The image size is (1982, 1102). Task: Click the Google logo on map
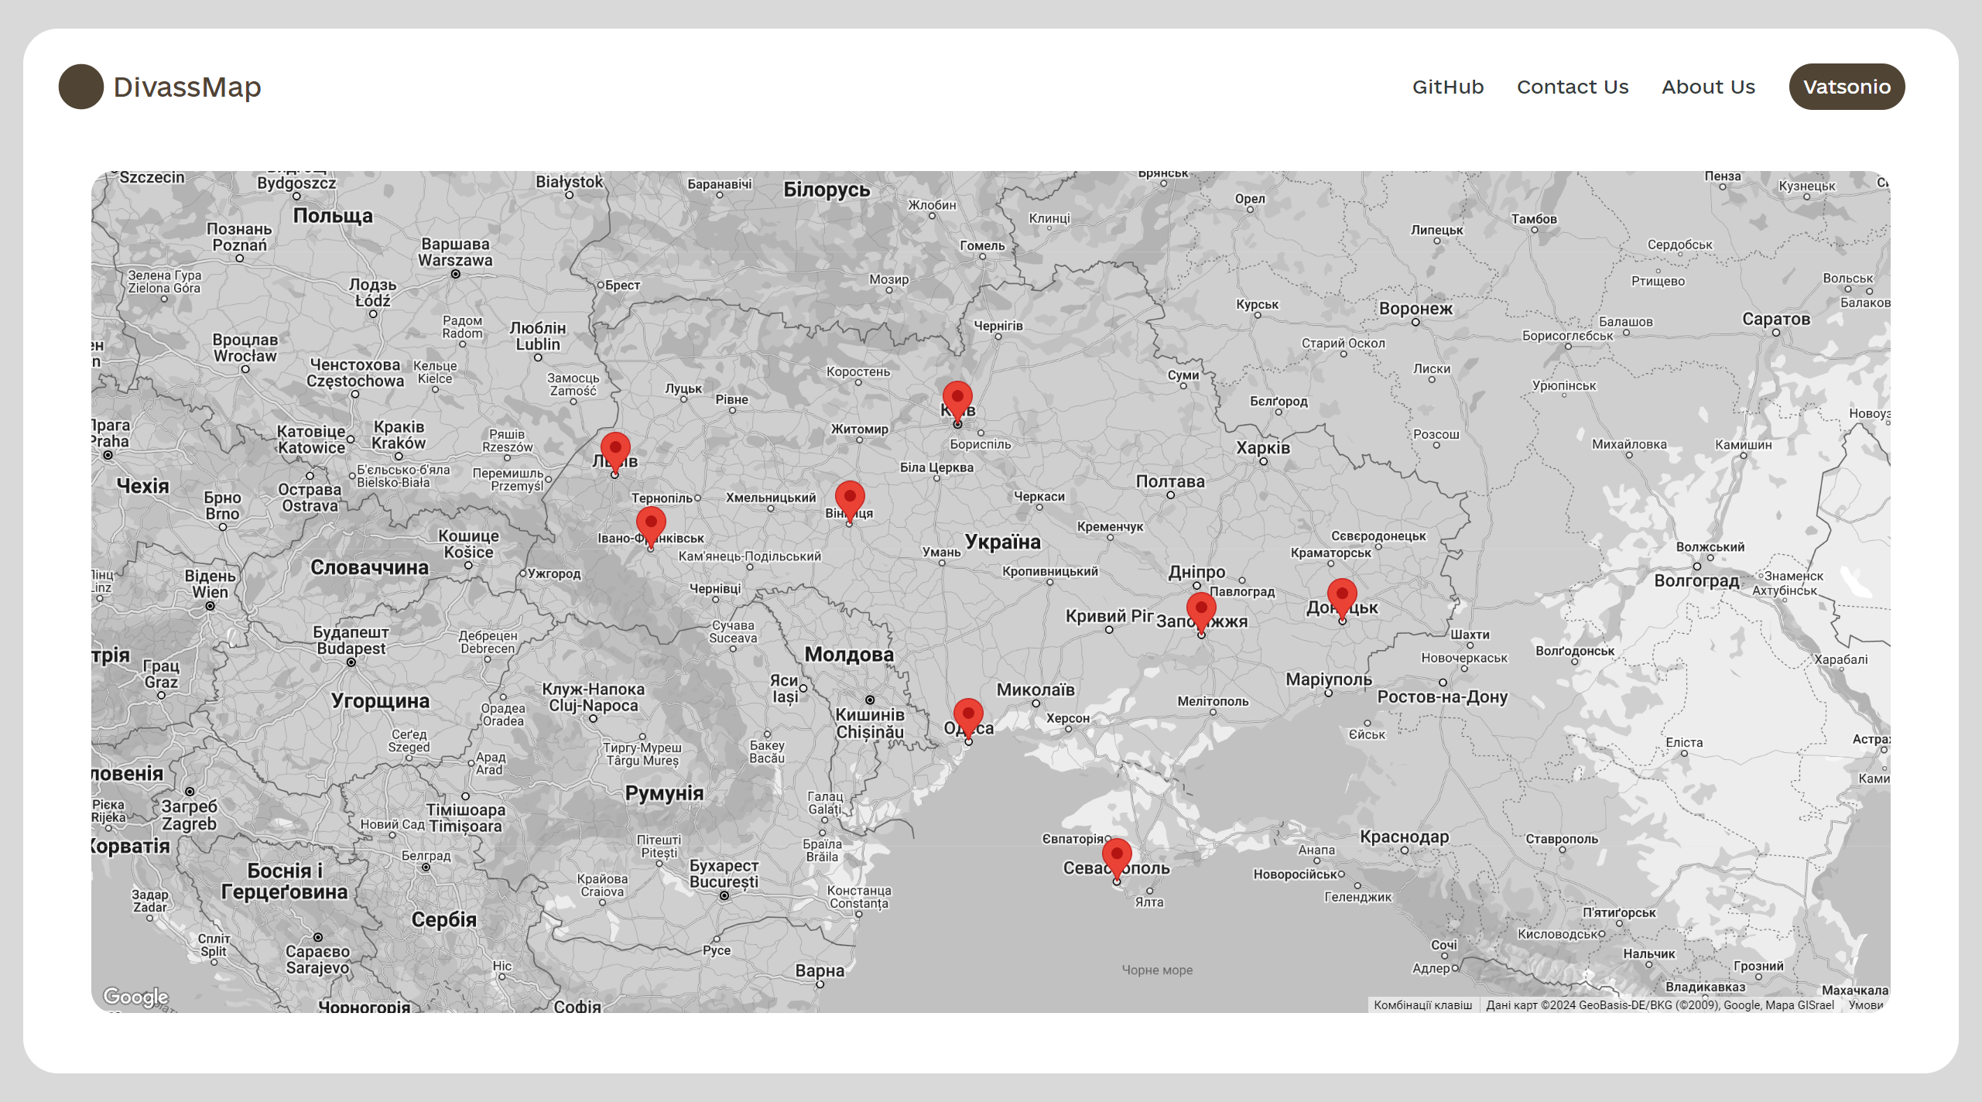click(136, 996)
